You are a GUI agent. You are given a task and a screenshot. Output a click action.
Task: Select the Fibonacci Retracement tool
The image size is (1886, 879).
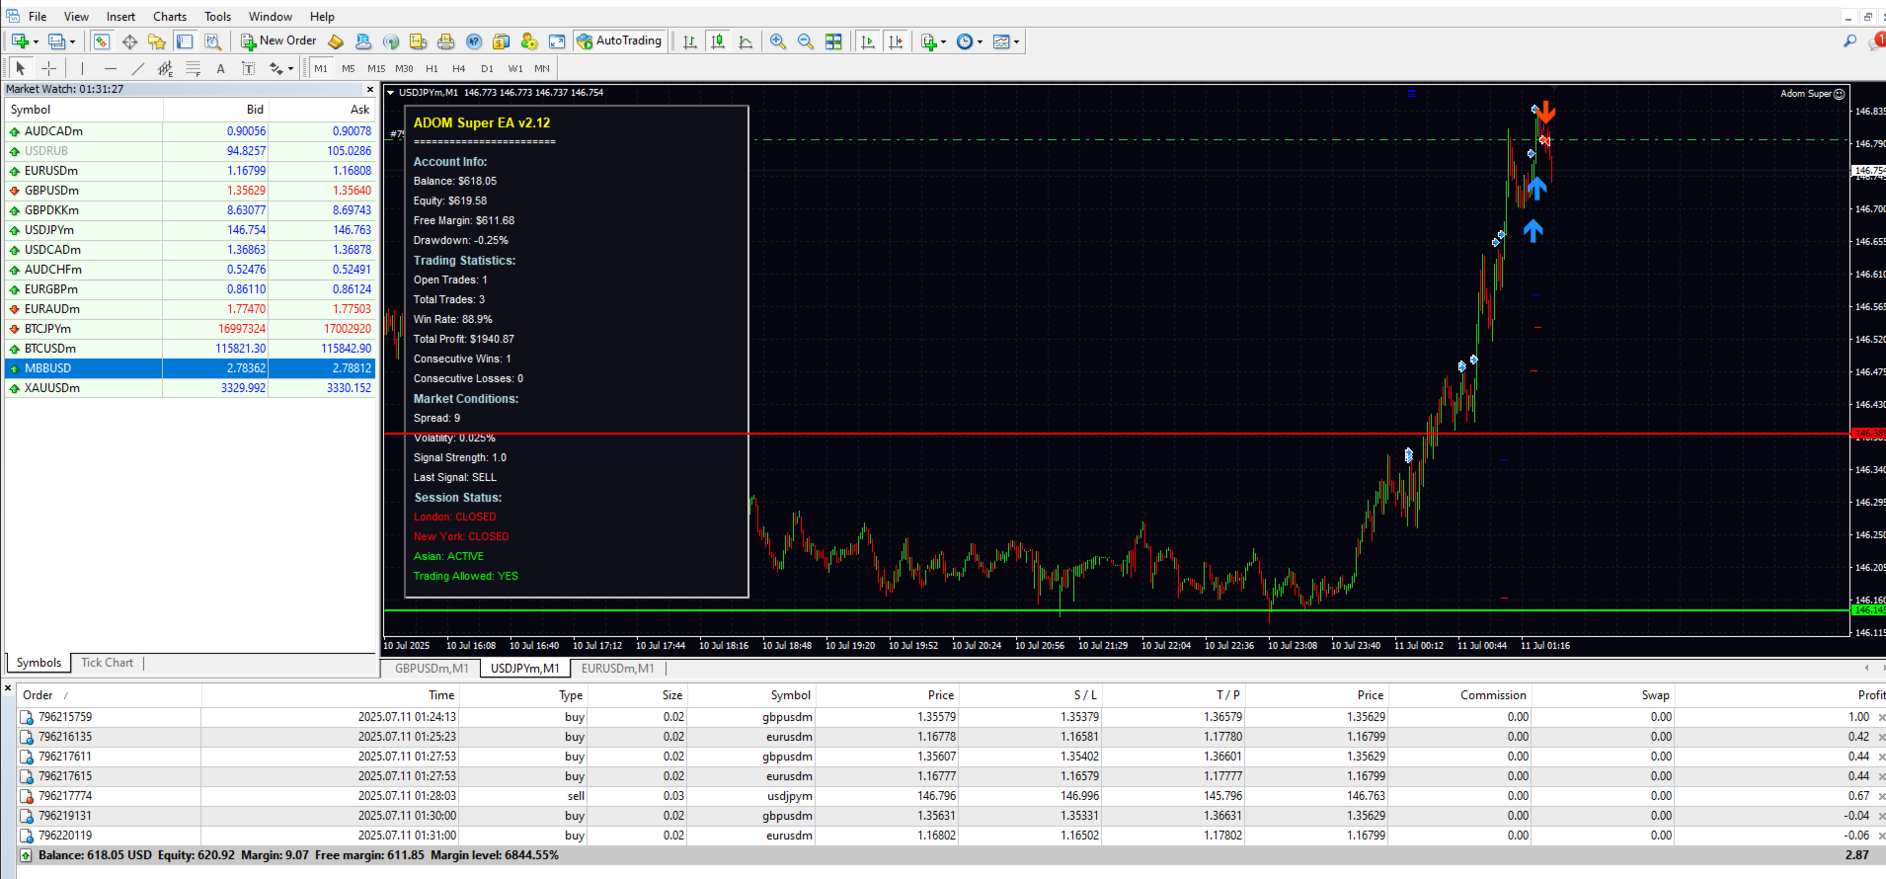(193, 68)
